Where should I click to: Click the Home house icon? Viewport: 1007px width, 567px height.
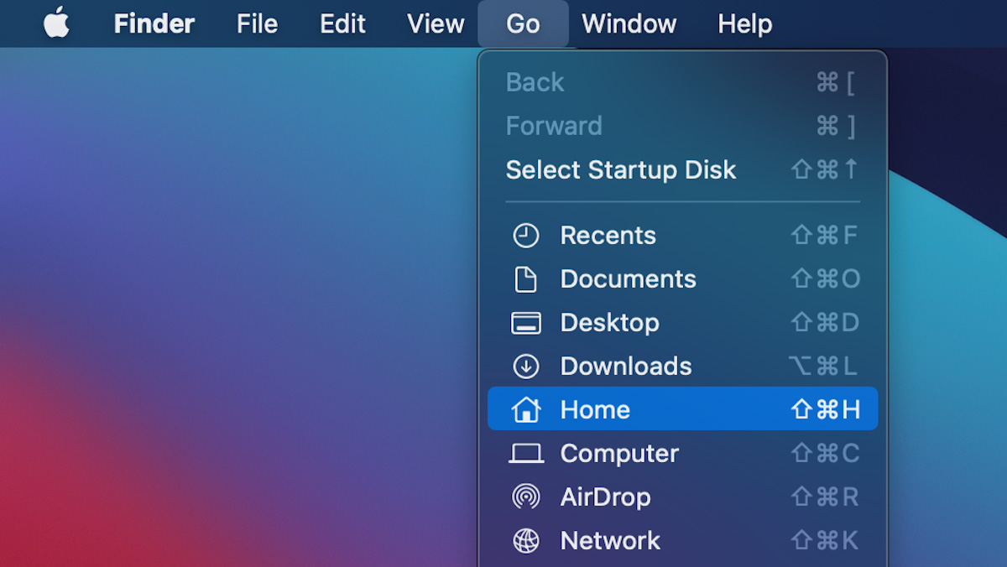[x=526, y=409]
